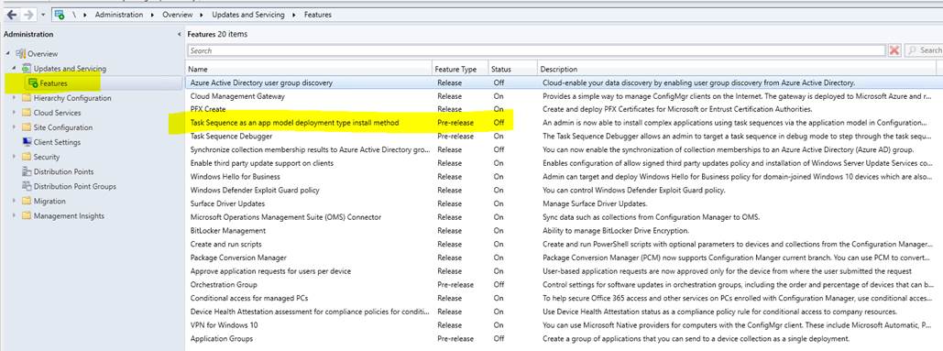943x351 pixels.
Task: Collapse the Overview tree node
Action: [x=7, y=54]
